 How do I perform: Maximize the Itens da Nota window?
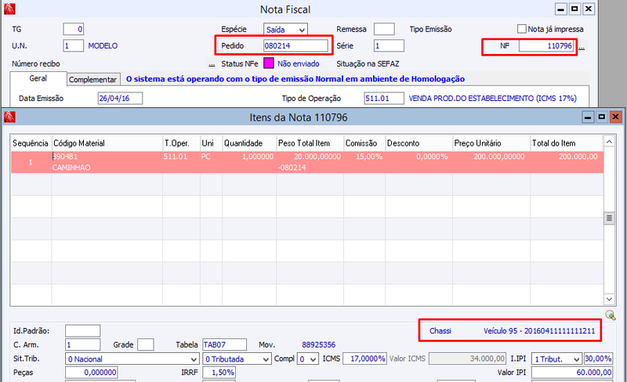point(601,117)
